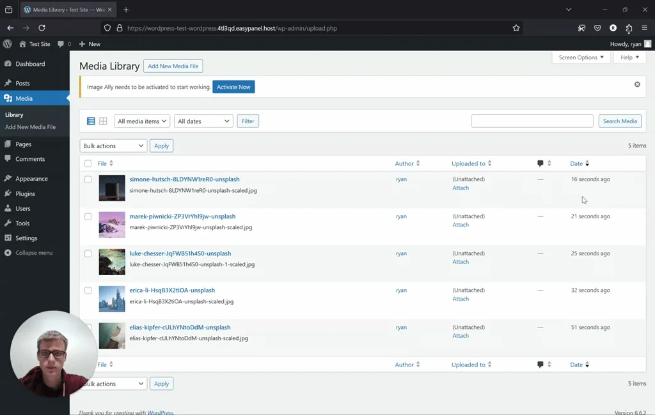The width and height of the screenshot is (655, 415).
Task: Expand the Screen Options panel
Action: point(580,57)
